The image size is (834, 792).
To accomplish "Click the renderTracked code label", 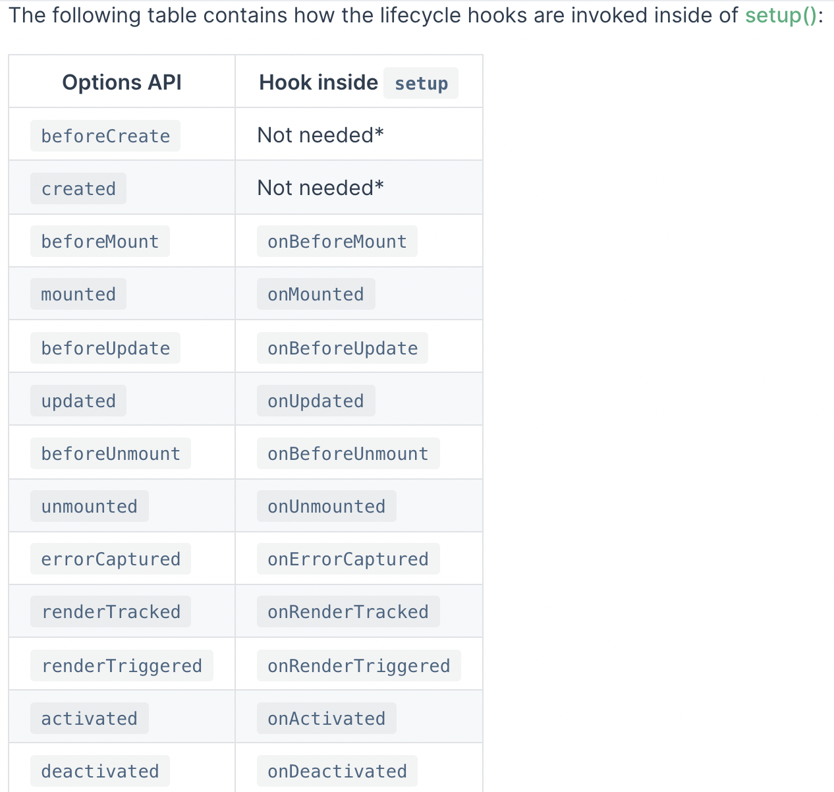I will [111, 612].
